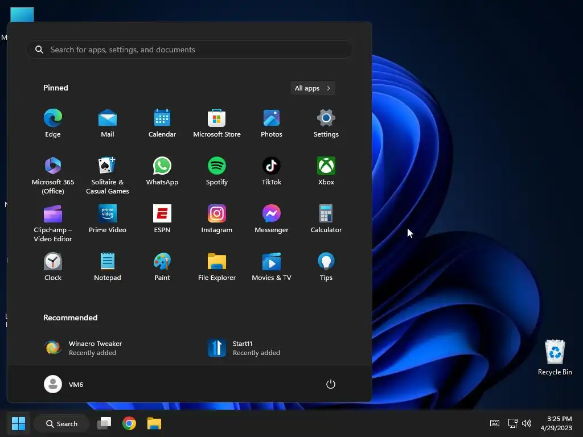Open the Calendar app
Viewport: 583px width, 437px height.
162,123
